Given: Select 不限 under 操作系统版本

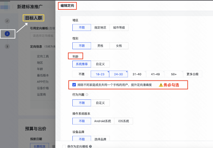Looking at the screenshot, I should (82, 121).
